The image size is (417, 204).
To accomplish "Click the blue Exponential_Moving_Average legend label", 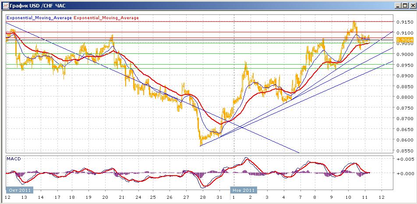I will click(x=39, y=18).
